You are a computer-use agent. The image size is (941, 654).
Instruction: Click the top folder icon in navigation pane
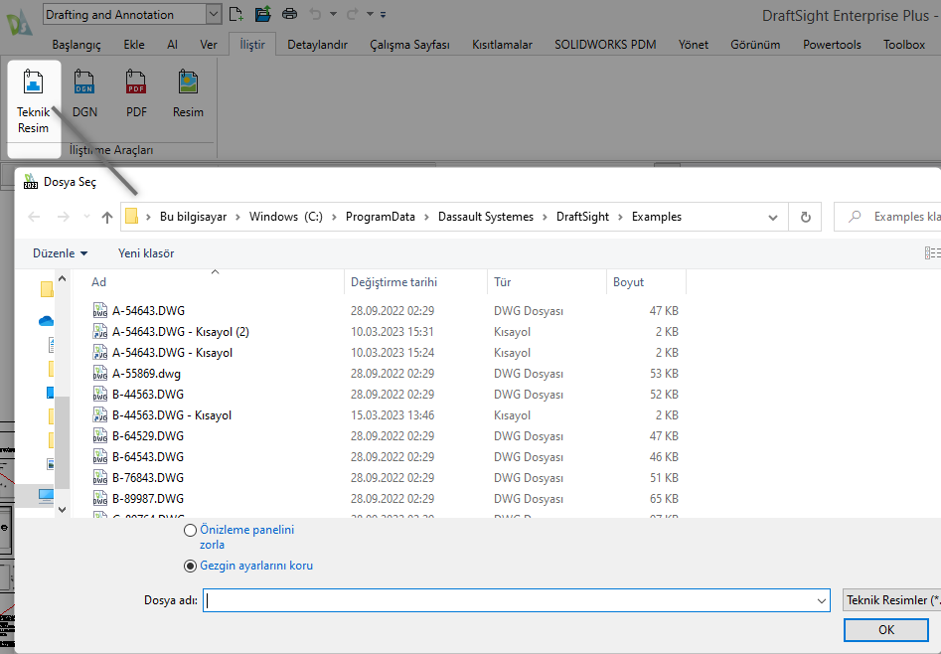point(47,289)
